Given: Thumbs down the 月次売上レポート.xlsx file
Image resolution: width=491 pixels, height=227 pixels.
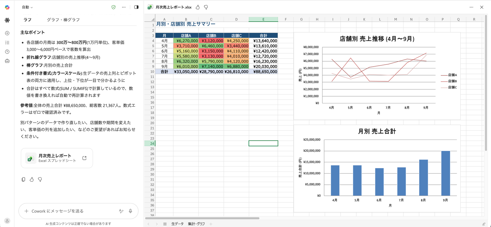Looking at the screenshot, I should point(206,7).
